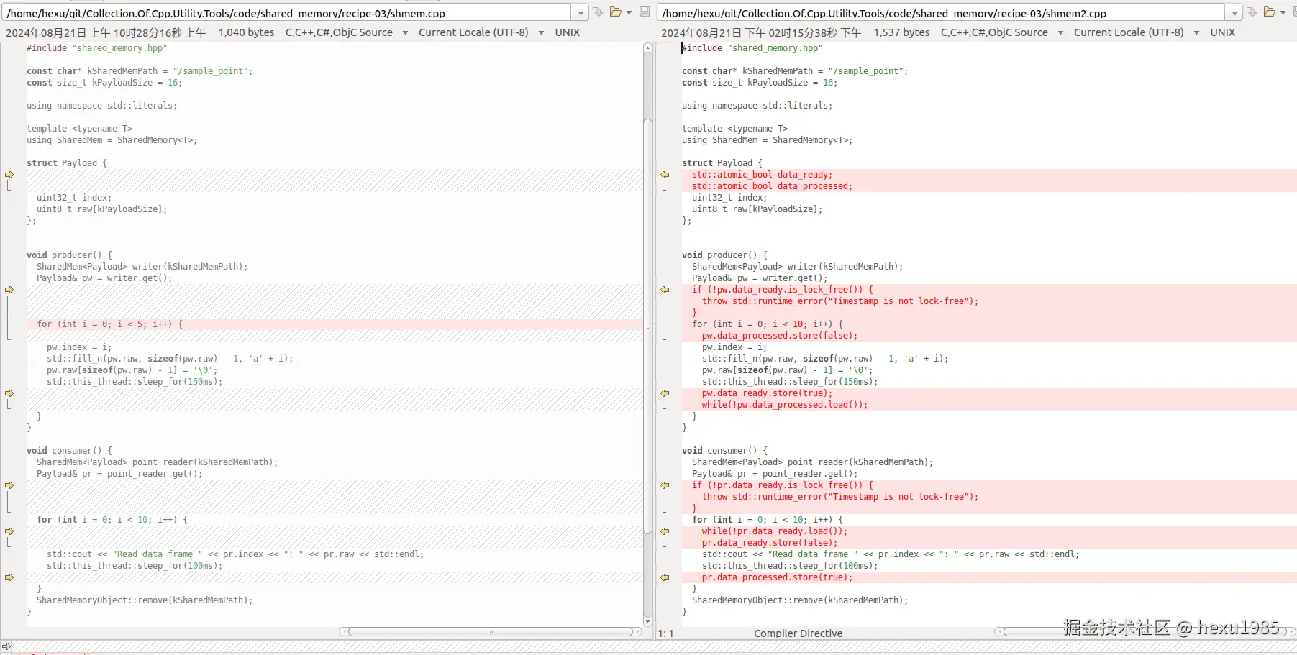1297x655 pixels.
Task: Click the left gutter arrow under 'sleep_for(150ms)'
Action: [9, 393]
